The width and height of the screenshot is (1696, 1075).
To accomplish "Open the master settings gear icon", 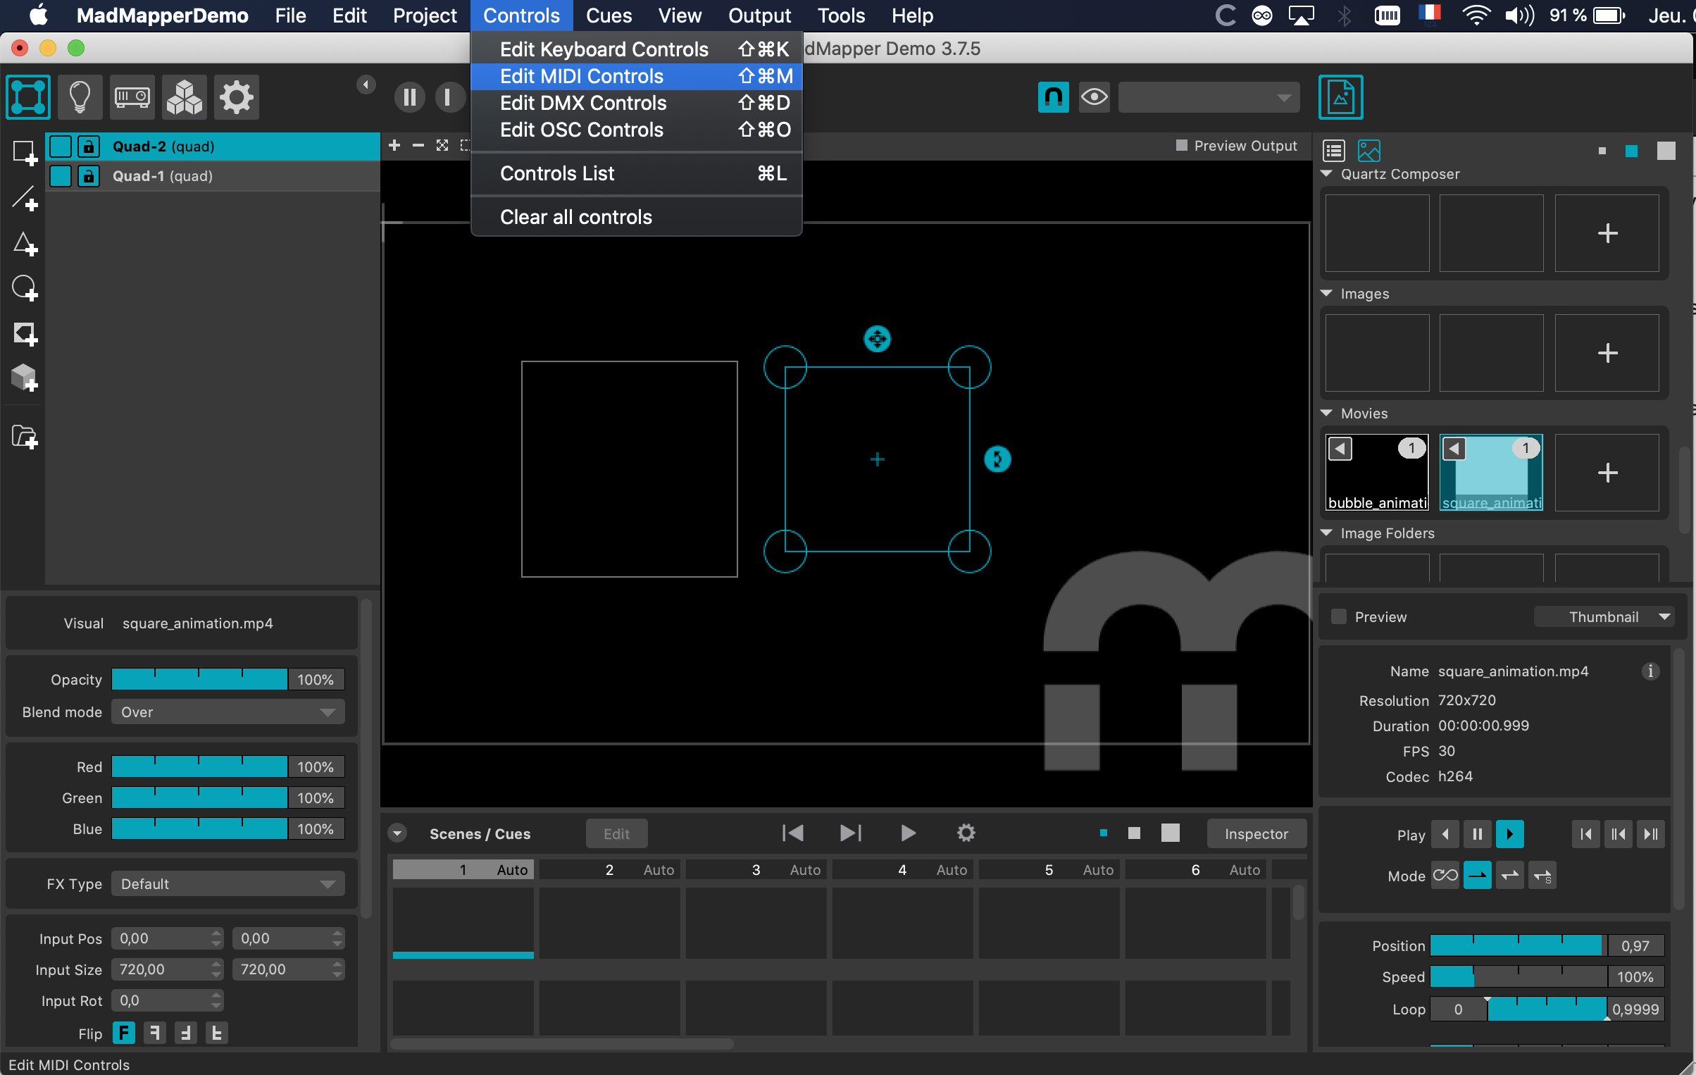I will (236, 97).
